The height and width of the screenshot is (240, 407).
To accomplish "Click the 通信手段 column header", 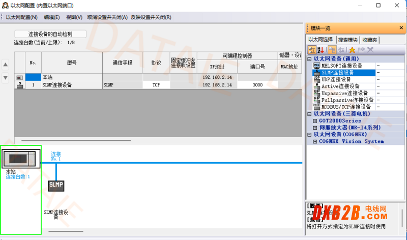I will point(123,63).
